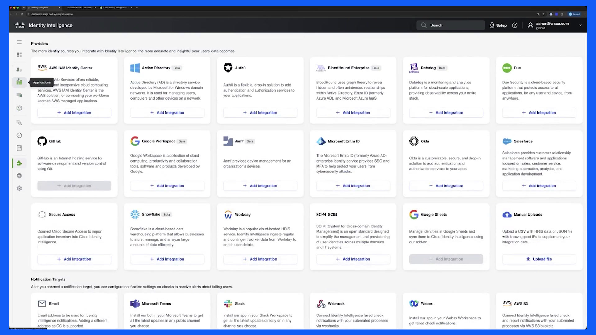The width and height of the screenshot is (596, 335).
Task: Add Integration for Workday
Action: pyautogui.click(x=260, y=259)
